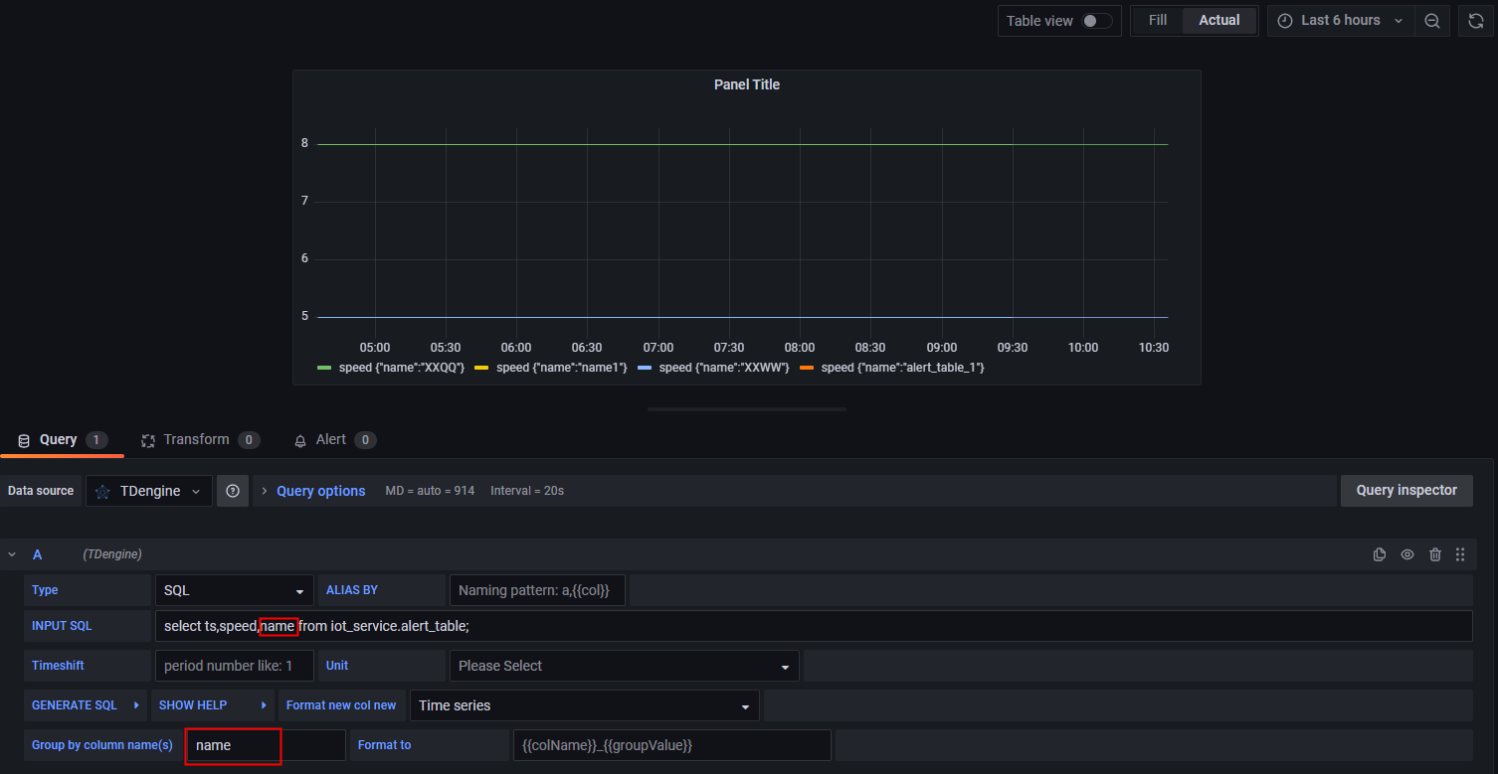Click the drag handle icon on query A
This screenshot has height=774, width=1498.
point(1460,554)
